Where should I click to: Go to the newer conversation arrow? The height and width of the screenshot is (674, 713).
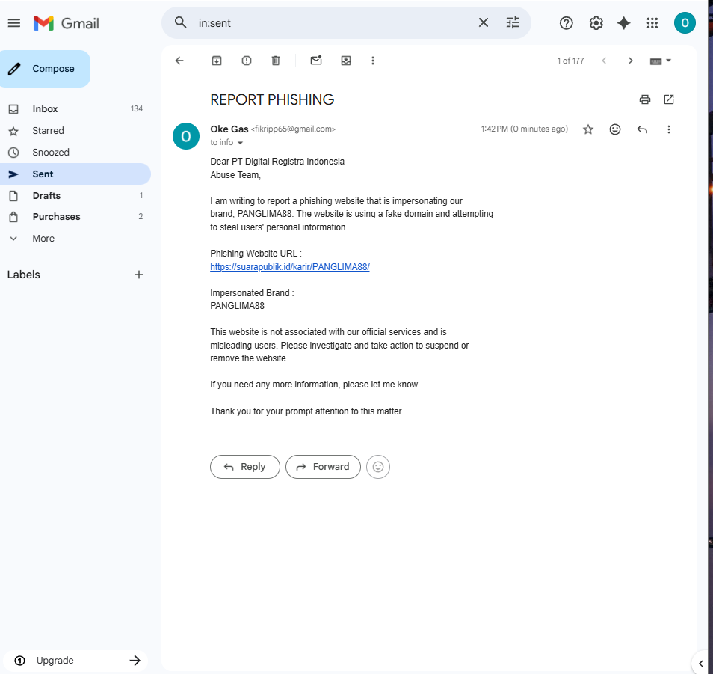coord(604,61)
